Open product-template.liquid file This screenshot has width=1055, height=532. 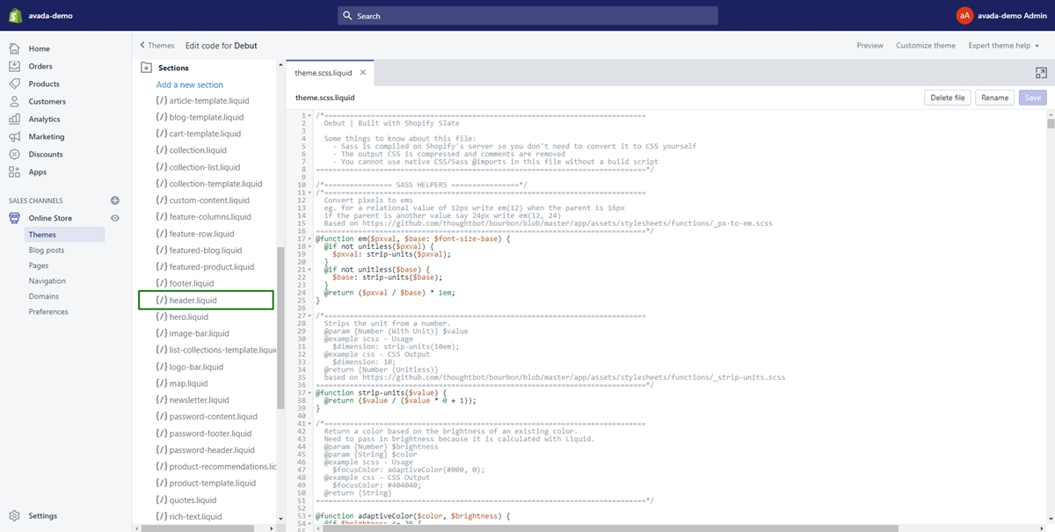tap(206, 483)
